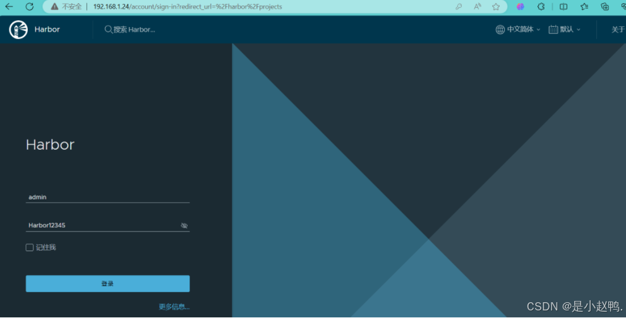The height and width of the screenshot is (318, 626).
Task: Click the globe language icon
Action: coord(500,30)
